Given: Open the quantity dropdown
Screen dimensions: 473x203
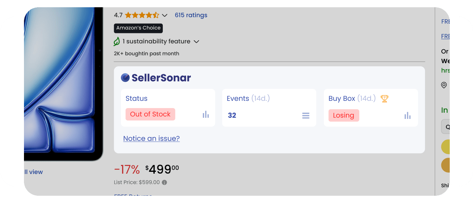Looking at the screenshot, I should pyautogui.click(x=445, y=127).
